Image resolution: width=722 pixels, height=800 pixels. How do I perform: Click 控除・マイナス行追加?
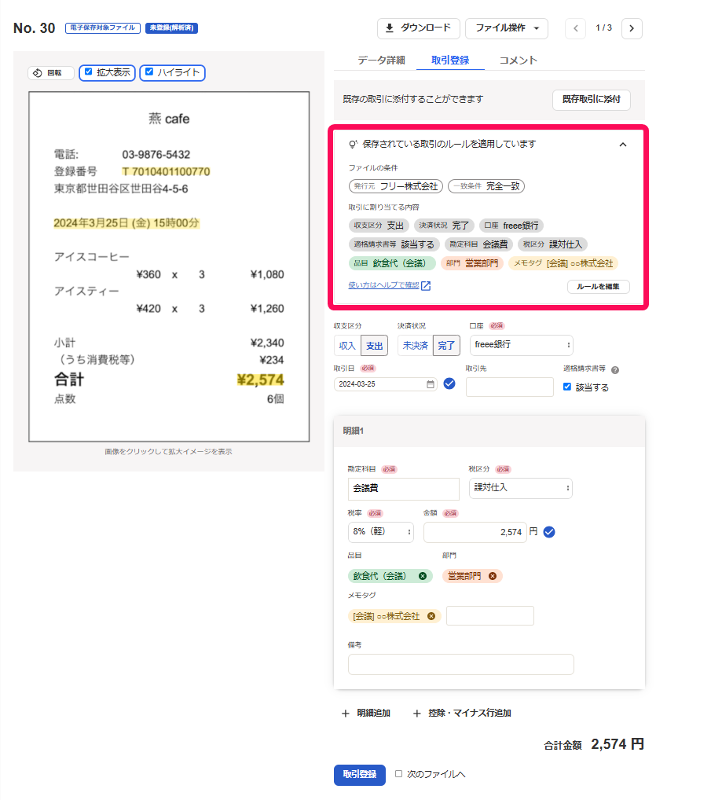click(462, 714)
